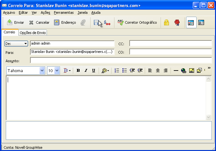216x151 pixels.
Task: Toggle italic formatting
Action: (86, 71)
